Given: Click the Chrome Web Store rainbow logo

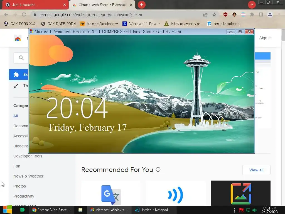Looking at the screenshot, I should (18, 38).
